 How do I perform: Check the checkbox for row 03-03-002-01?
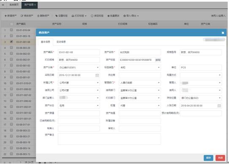click(11, 59)
